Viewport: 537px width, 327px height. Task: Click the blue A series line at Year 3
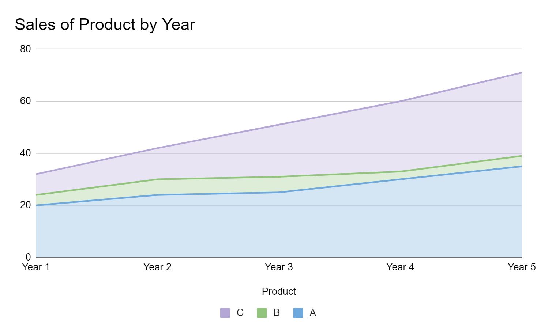(279, 192)
